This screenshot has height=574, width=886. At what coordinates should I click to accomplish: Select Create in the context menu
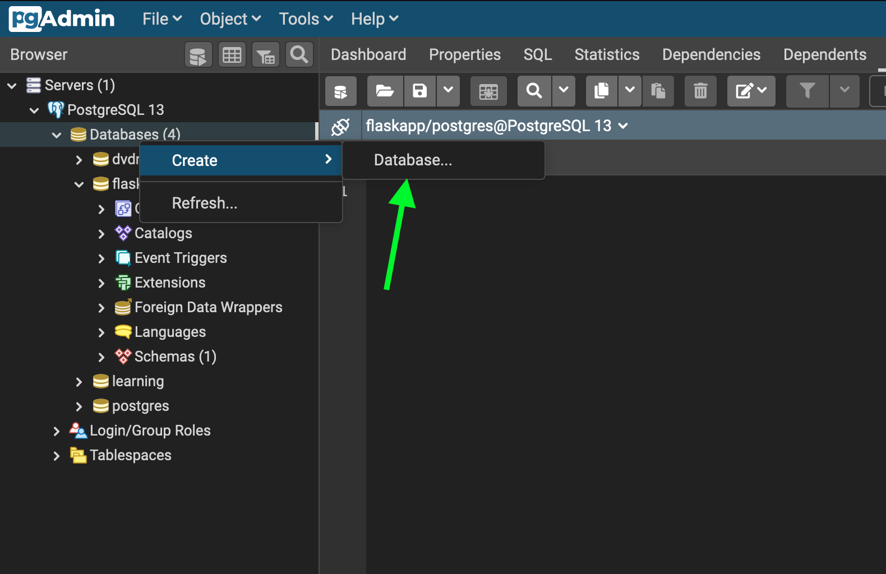pyautogui.click(x=241, y=160)
